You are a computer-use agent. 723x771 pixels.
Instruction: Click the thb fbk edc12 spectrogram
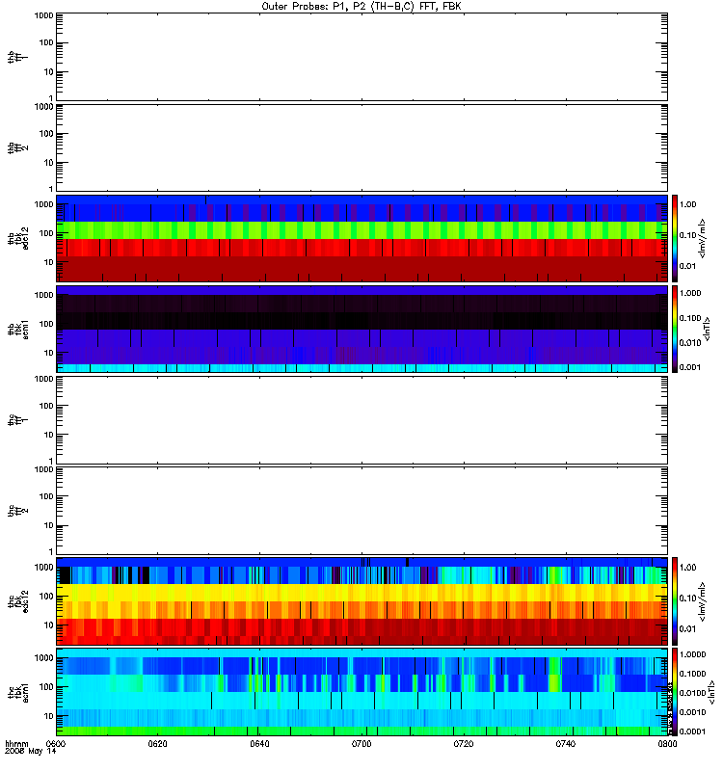[361, 238]
